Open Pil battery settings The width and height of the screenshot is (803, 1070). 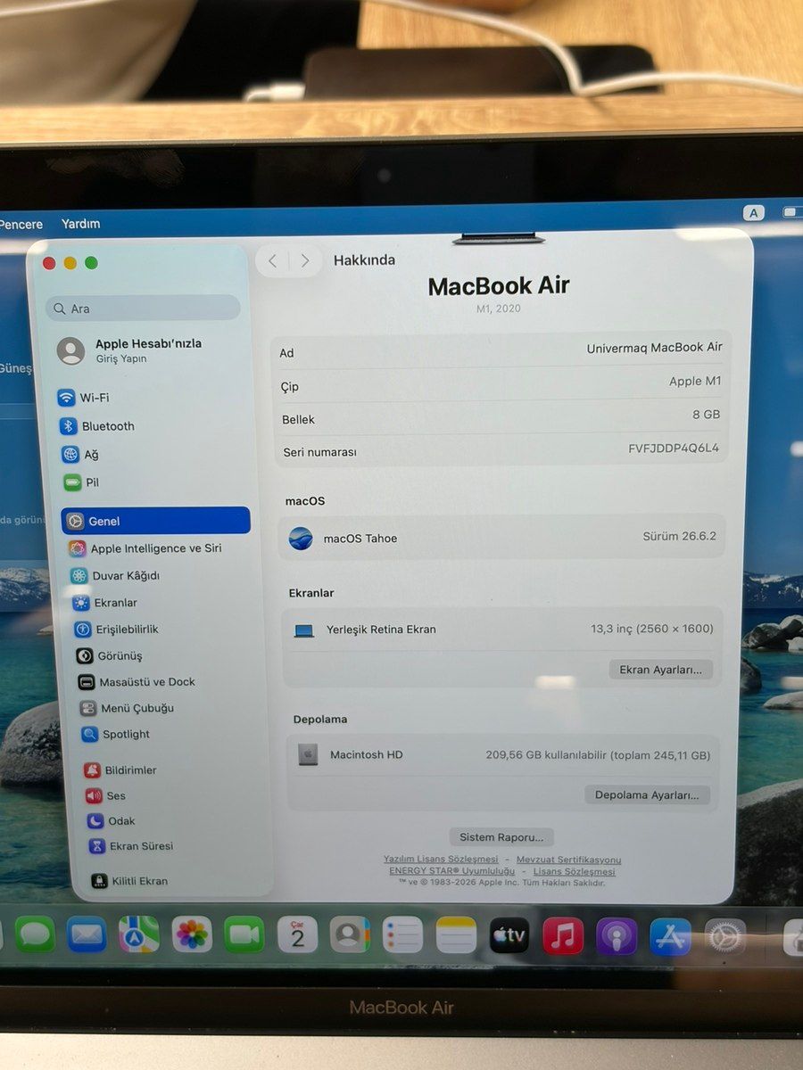pos(80,482)
